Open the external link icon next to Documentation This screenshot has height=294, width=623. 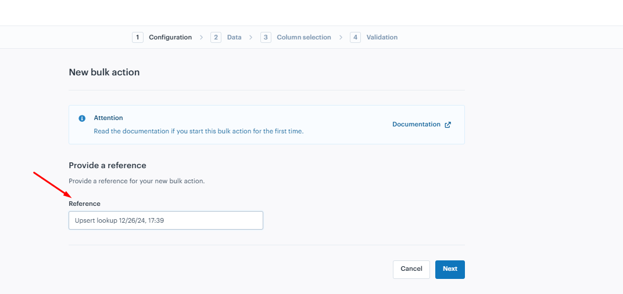447,125
